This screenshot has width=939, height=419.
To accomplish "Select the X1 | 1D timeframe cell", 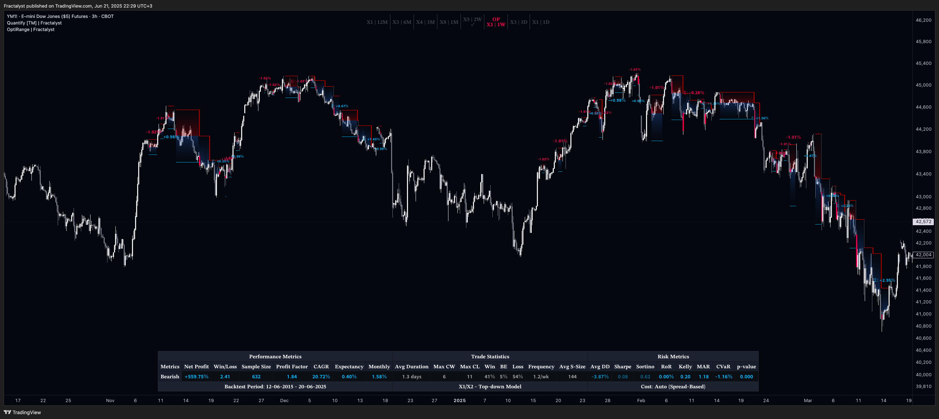I will [x=541, y=22].
